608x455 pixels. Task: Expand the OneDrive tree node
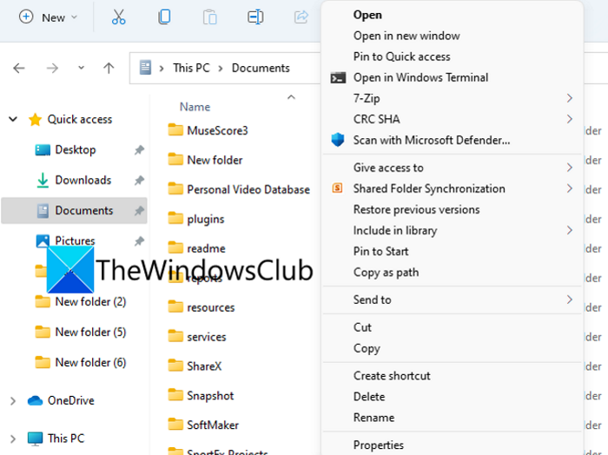13,401
